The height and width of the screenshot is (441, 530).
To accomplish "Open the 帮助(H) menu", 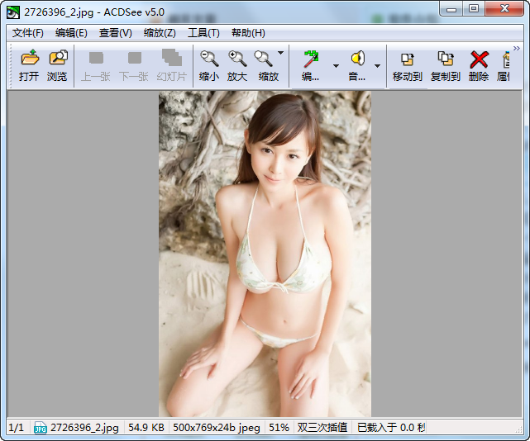I will [x=248, y=33].
